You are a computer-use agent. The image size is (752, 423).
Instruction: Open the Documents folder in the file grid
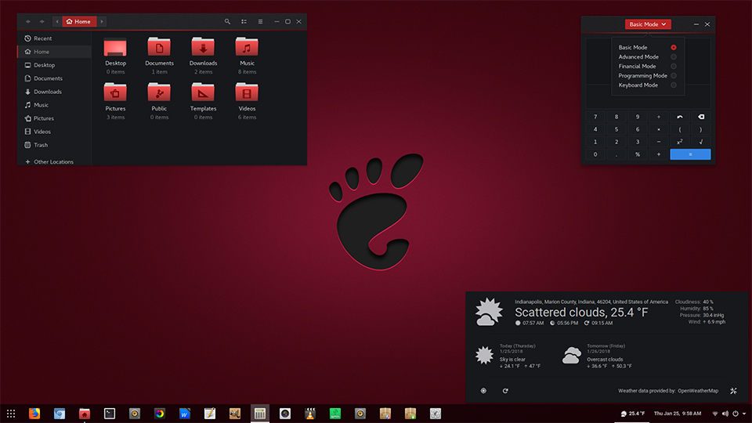159,47
